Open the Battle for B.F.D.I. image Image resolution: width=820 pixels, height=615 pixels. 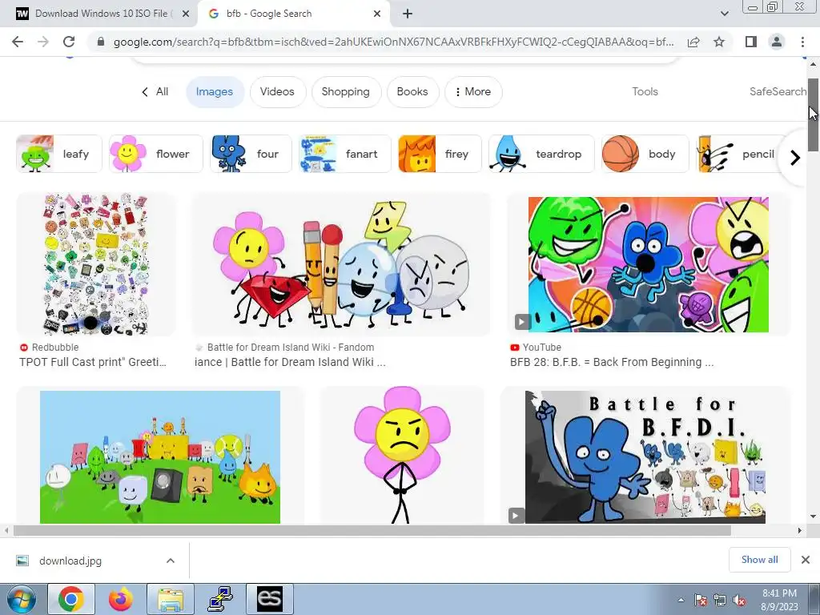(x=645, y=456)
